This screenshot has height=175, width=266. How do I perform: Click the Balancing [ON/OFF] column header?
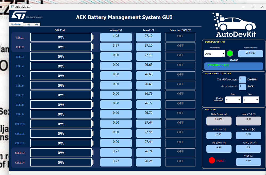click(x=180, y=30)
